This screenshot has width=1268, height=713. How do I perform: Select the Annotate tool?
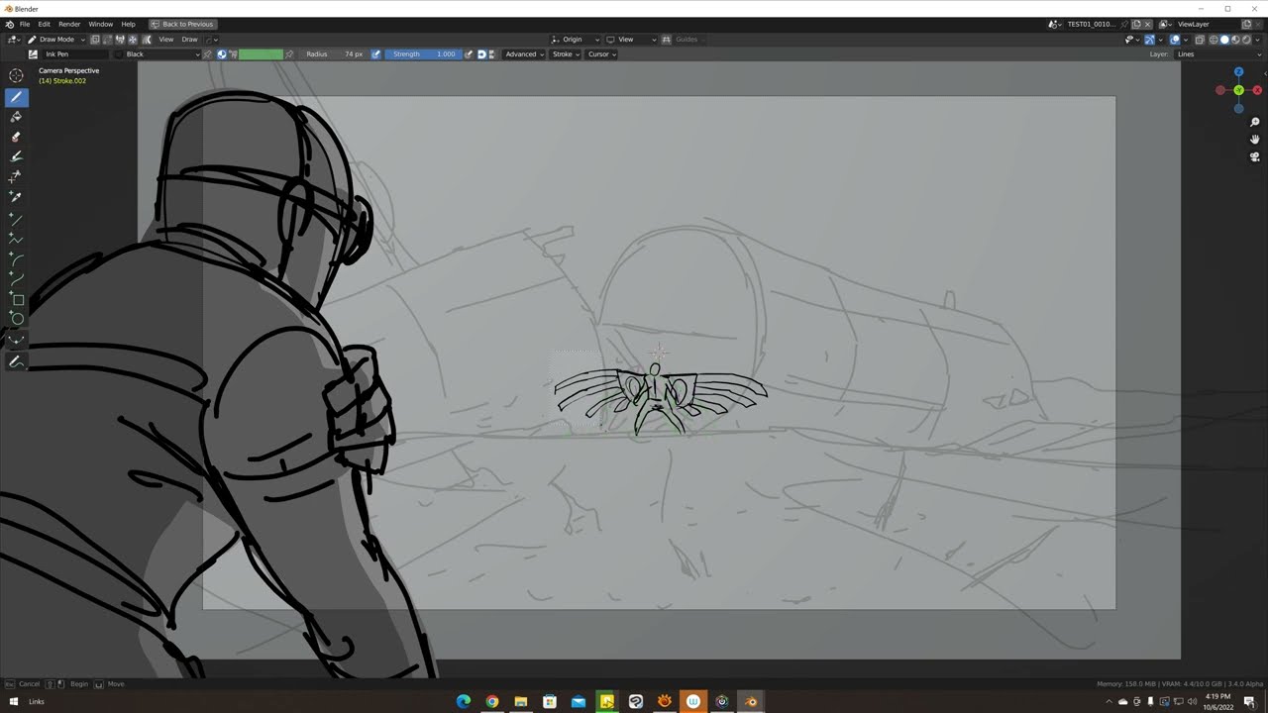point(16,362)
